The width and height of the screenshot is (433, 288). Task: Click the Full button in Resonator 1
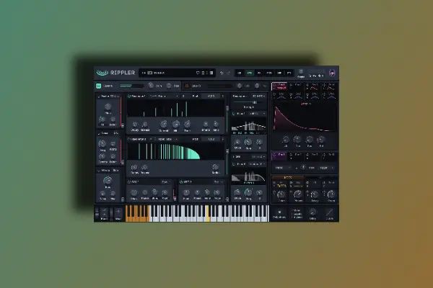pos(196,96)
